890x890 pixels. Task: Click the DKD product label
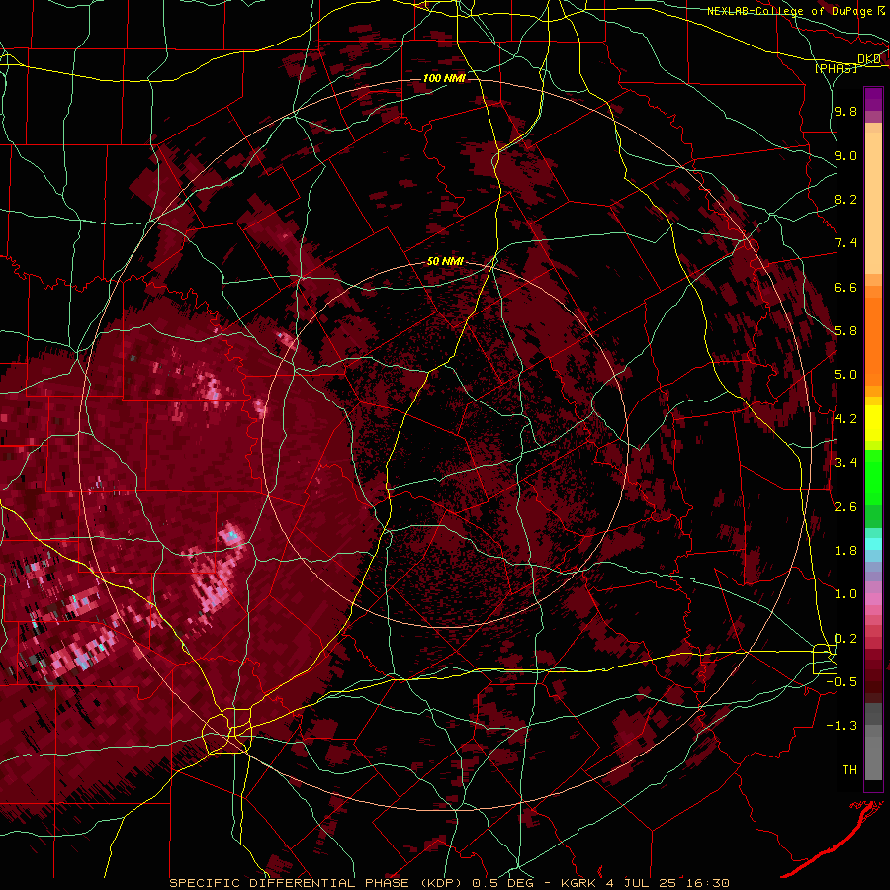pos(869,58)
